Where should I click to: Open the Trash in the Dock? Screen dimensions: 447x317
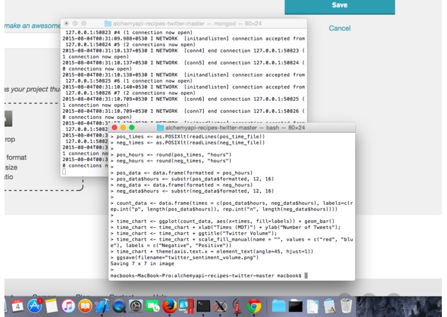346,306
